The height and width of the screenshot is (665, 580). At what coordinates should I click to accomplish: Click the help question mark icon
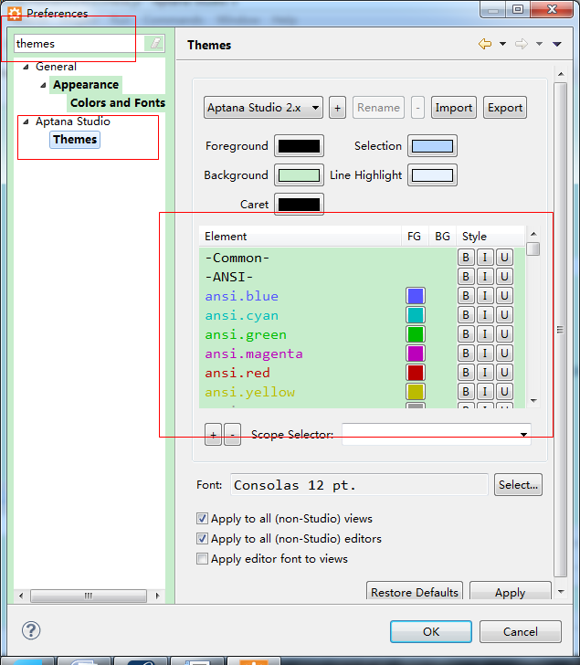[31, 630]
